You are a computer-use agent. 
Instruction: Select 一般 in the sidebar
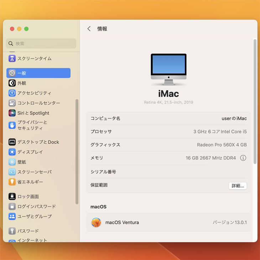coord(38,73)
